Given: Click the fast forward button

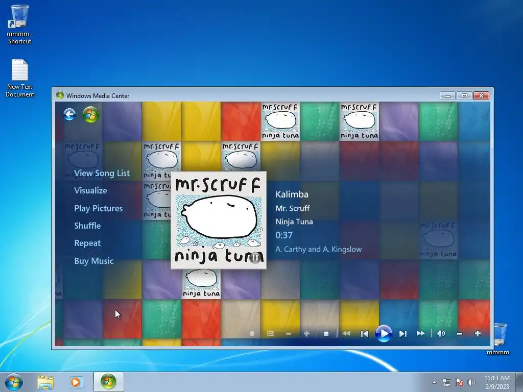Looking at the screenshot, I should click(421, 333).
